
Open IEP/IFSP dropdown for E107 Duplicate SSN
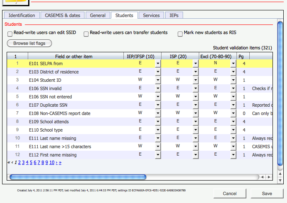157,105
